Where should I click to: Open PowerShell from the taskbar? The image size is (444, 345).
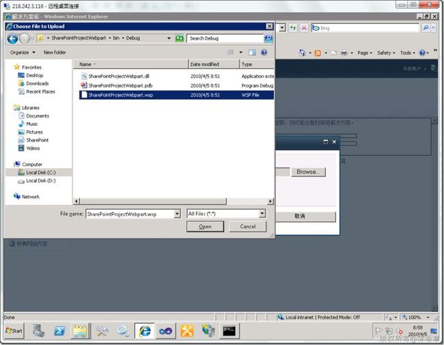[59, 331]
